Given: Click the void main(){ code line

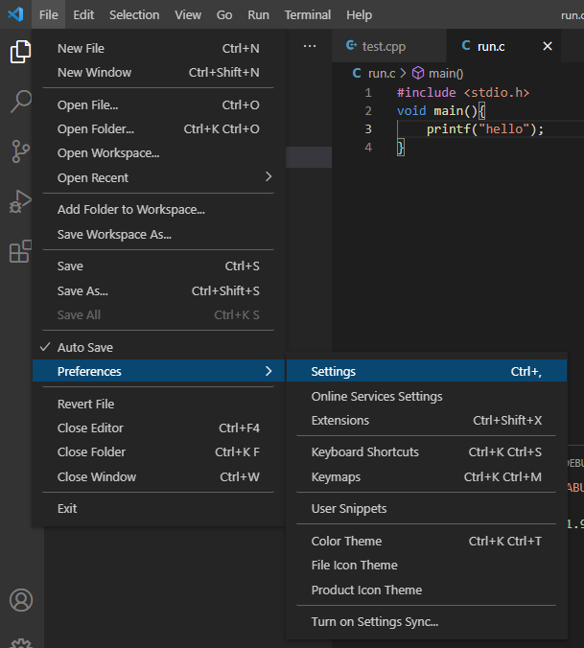Looking at the screenshot, I should [x=441, y=110].
